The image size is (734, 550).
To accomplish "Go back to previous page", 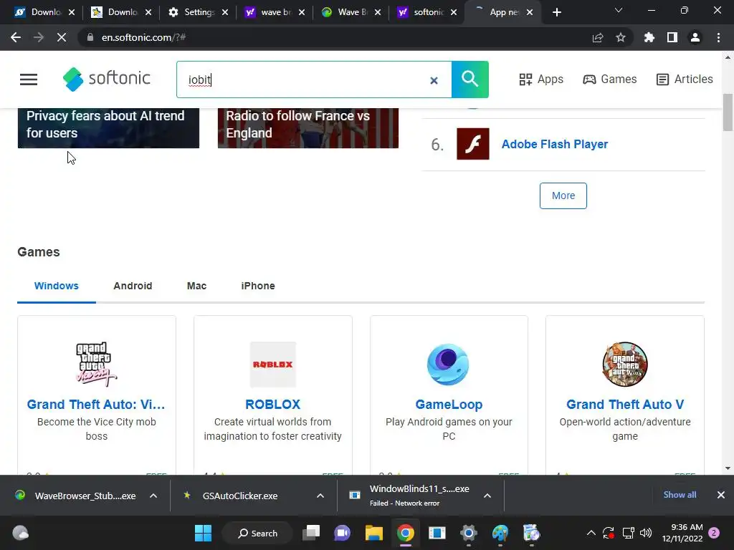I will [x=16, y=37].
